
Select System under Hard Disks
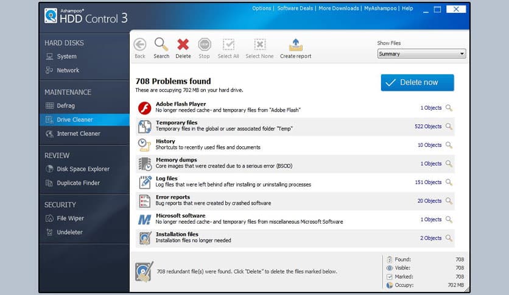coord(66,56)
